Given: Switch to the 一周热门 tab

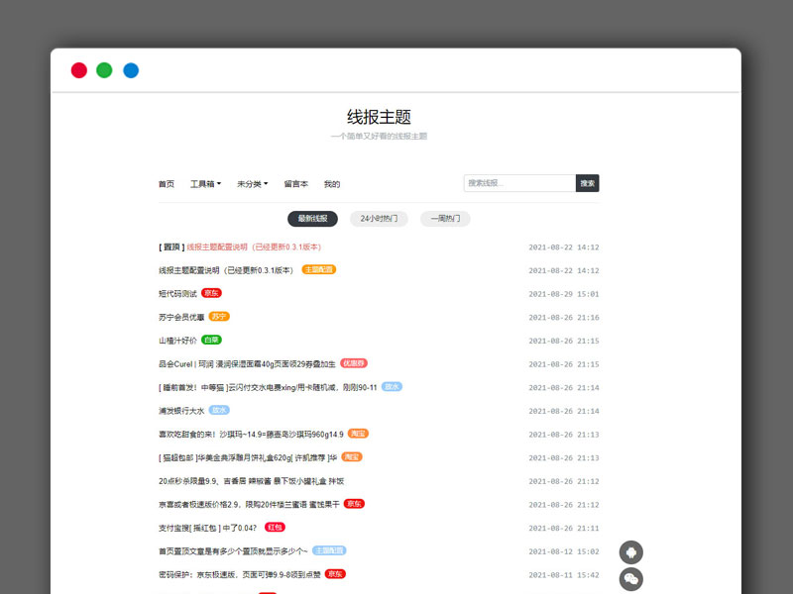Looking at the screenshot, I should (x=444, y=218).
